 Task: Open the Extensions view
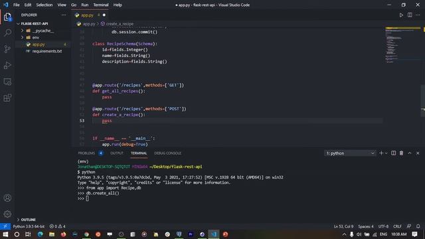click(7, 98)
